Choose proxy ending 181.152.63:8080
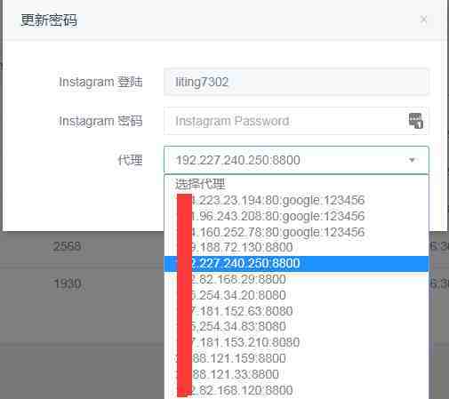The height and width of the screenshot is (399, 449). coord(296,311)
